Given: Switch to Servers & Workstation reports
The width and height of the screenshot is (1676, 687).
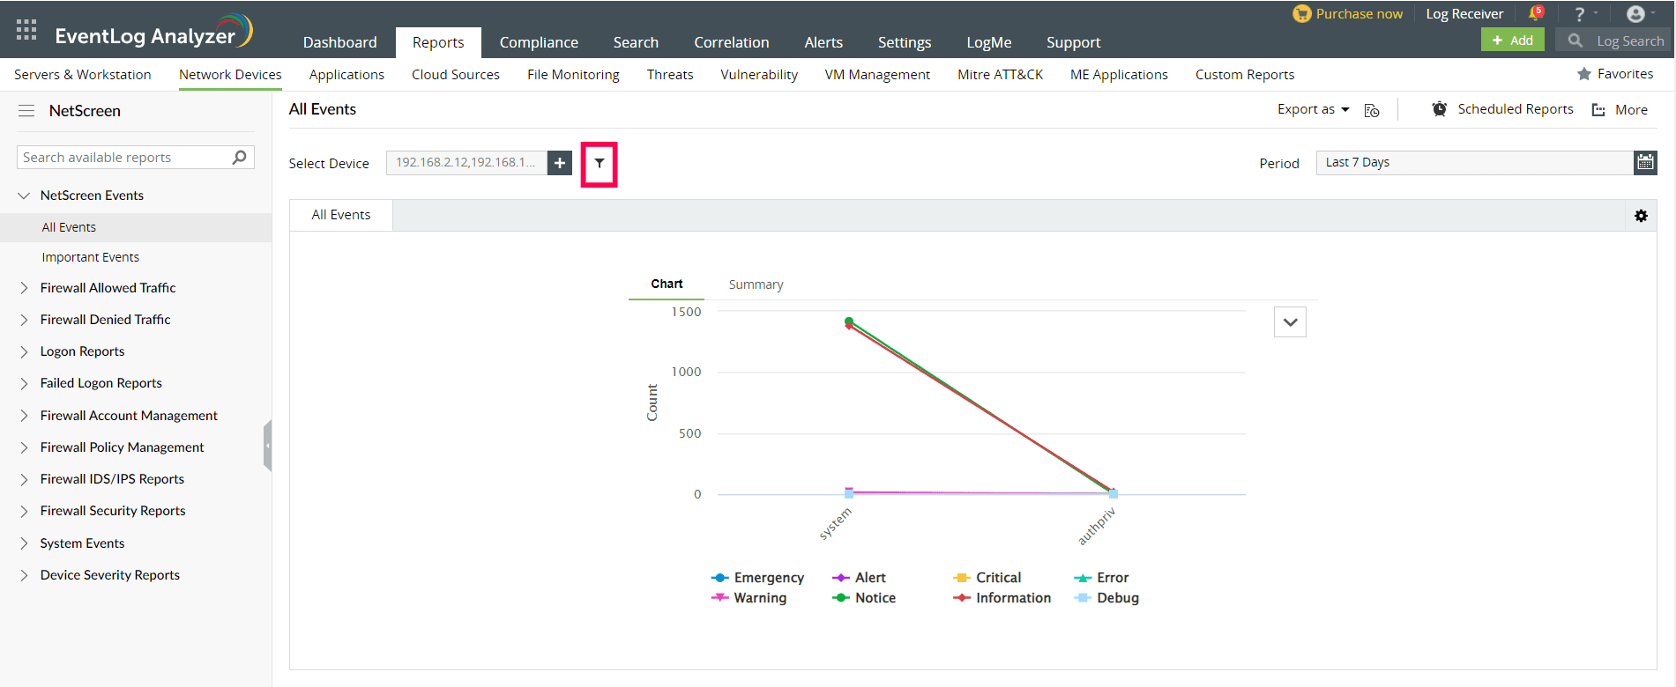Looking at the screenshot, I should click(x=83, y=75).
